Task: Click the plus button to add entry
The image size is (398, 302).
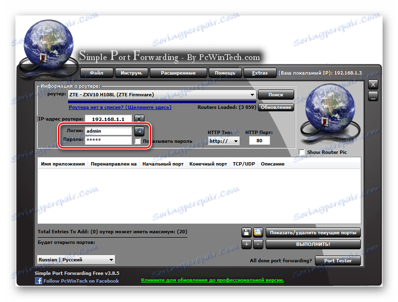Action: click(x=246, y=244)
